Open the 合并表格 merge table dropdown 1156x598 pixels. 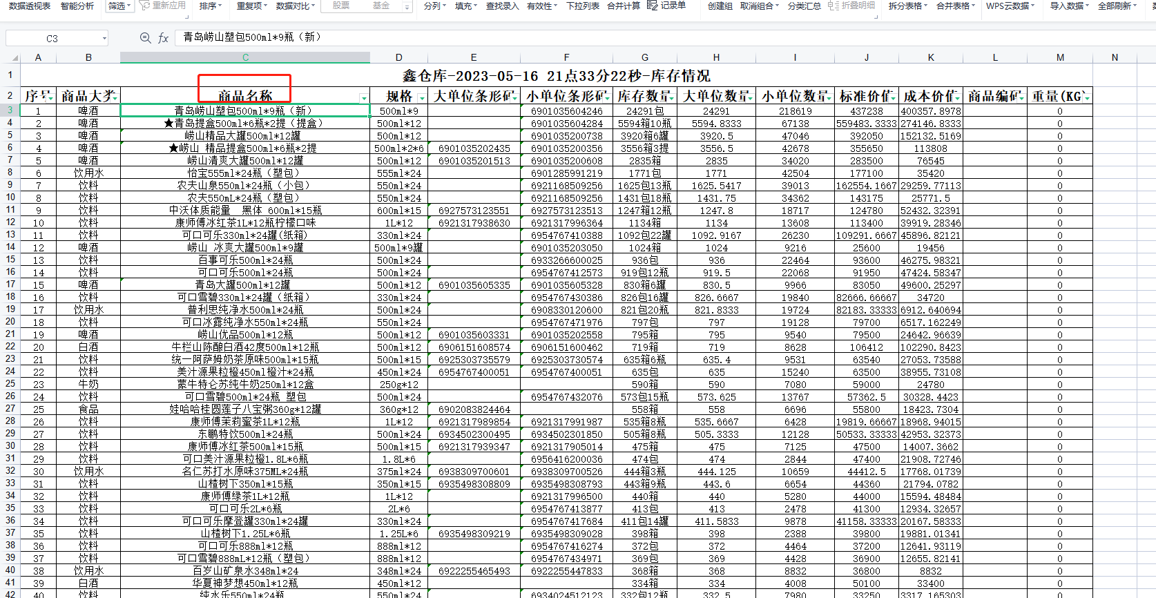tap(956, 6)
